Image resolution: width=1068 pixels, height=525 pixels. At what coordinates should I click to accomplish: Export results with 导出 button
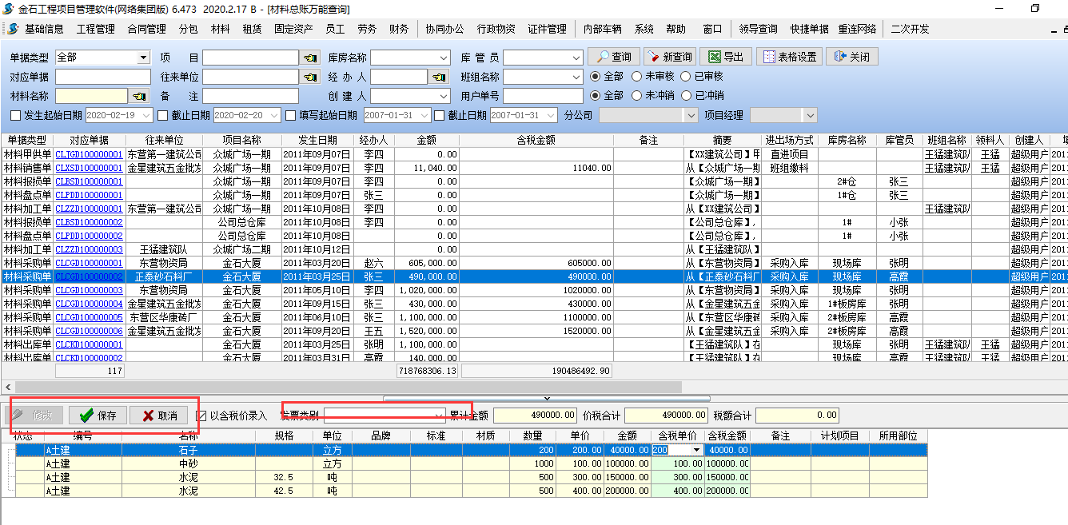pyautogui.click(x=725, y=57)
